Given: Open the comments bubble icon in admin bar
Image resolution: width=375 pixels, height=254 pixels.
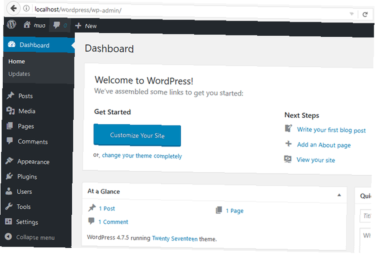Looking at the screenshot, I should (57, 25).
